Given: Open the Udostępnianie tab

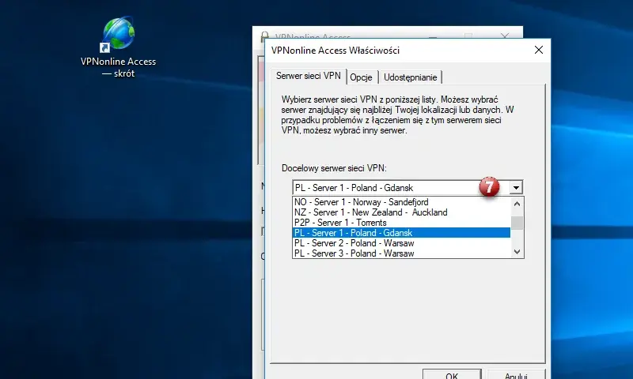Looking at the screenshot, I should coord(410,77).
